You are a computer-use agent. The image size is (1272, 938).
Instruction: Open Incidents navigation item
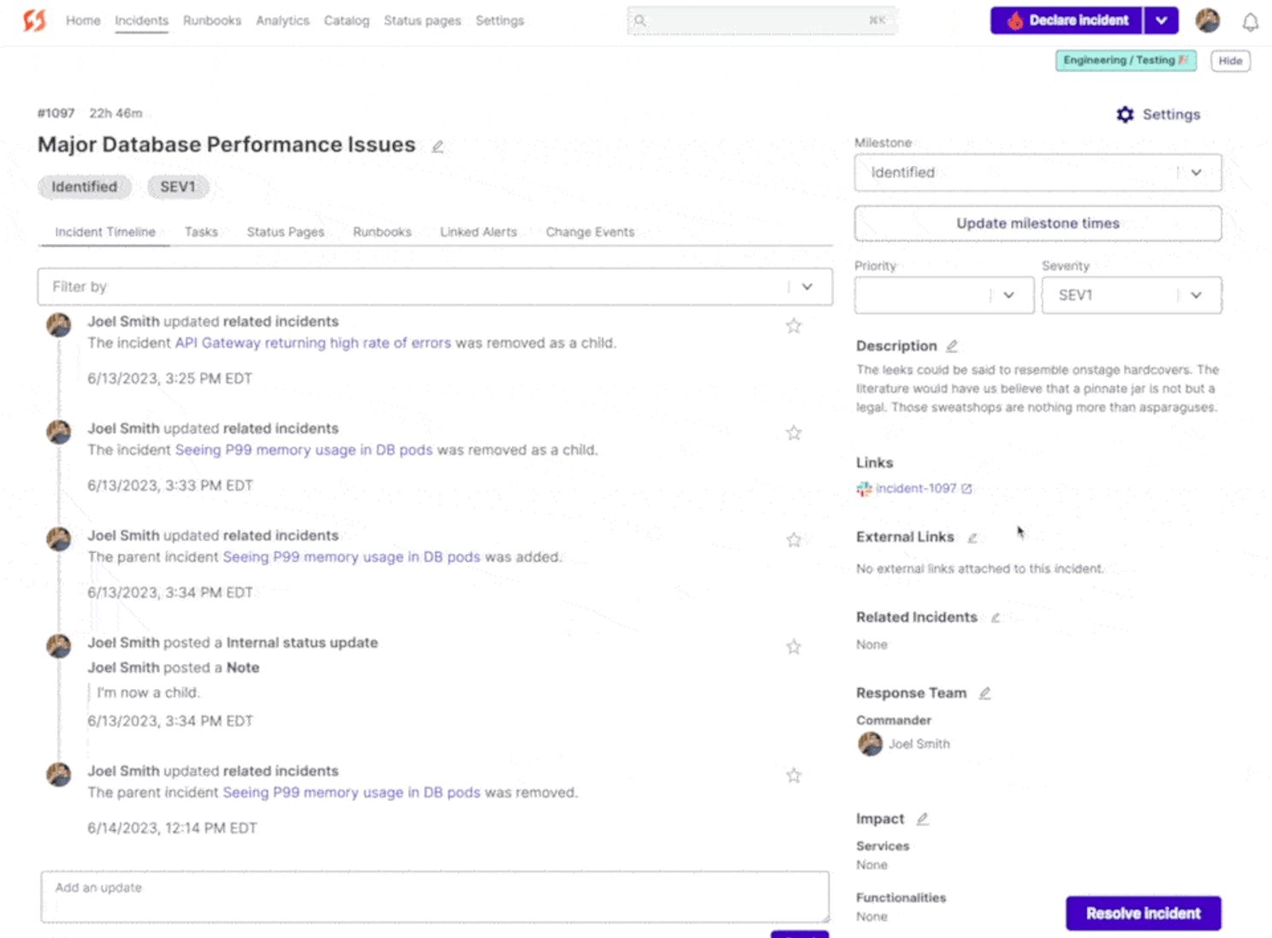coord(141,21)
